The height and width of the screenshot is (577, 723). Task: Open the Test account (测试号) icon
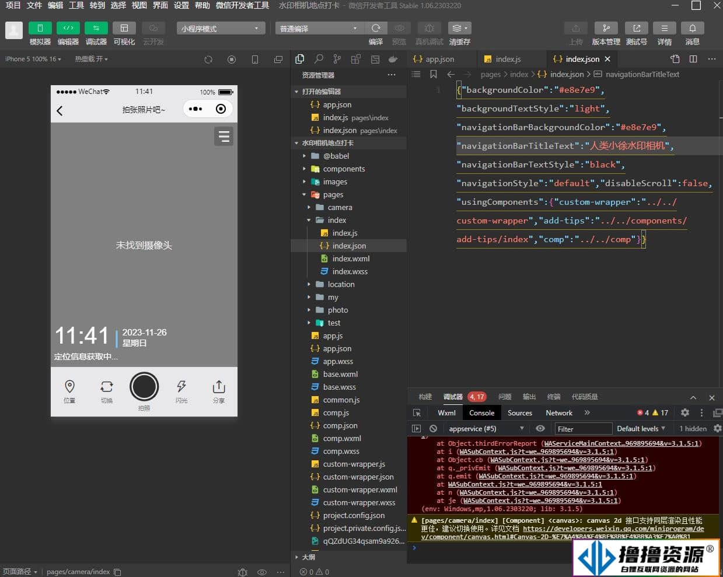coord(637,28)
